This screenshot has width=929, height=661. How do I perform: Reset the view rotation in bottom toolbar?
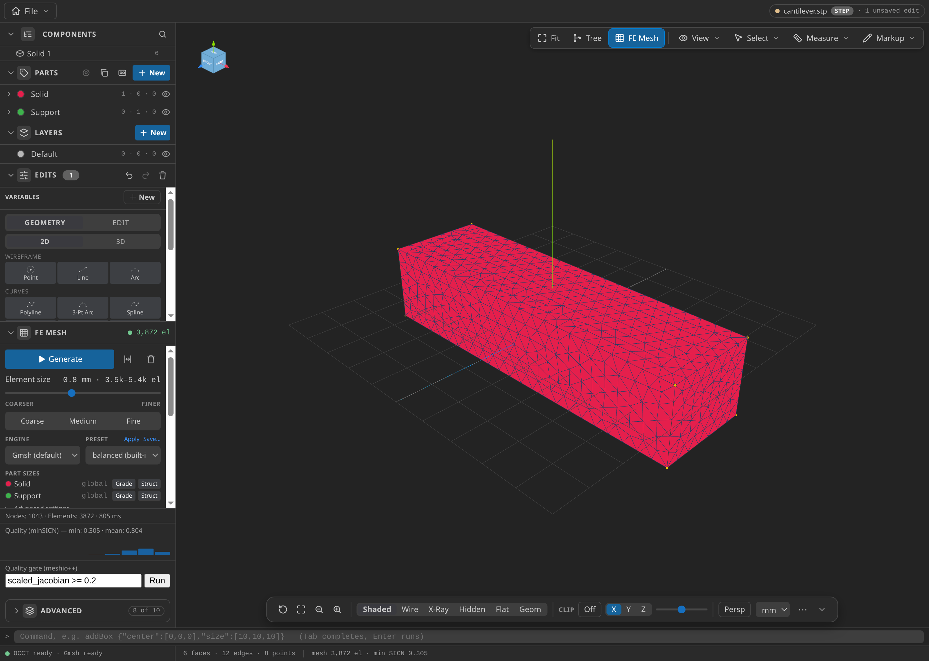[x=283, y=609]
